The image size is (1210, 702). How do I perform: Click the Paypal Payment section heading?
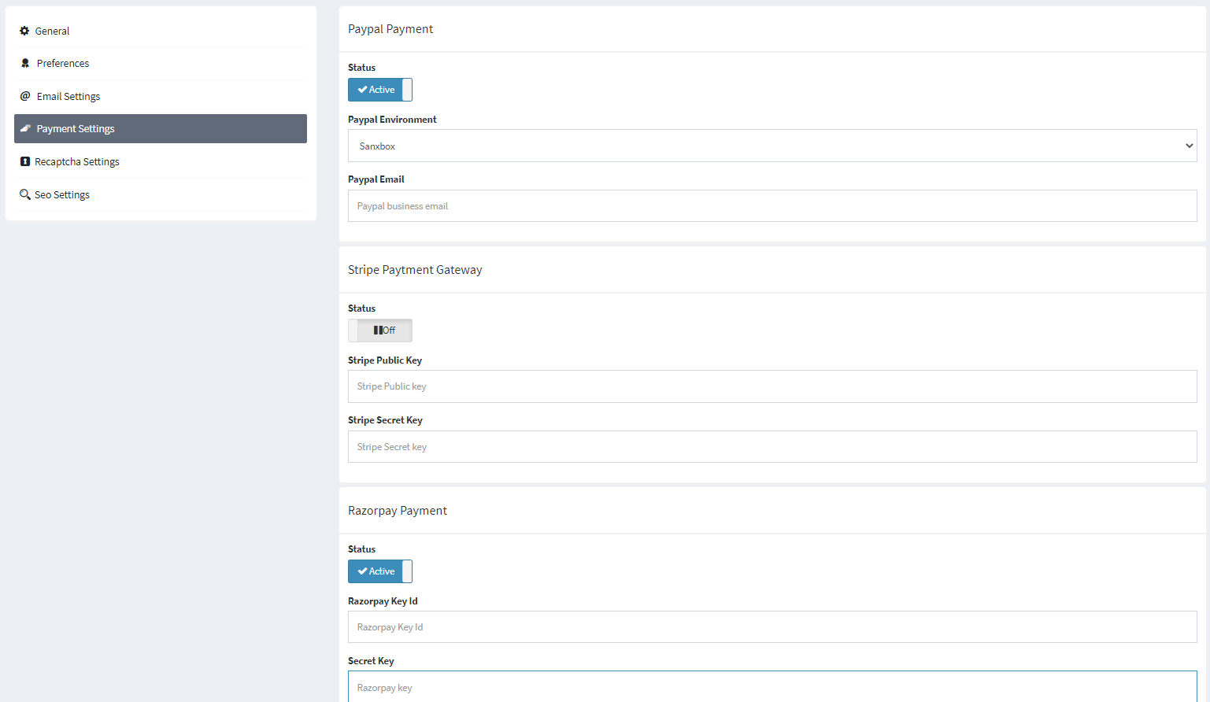[x=390, y=29]
